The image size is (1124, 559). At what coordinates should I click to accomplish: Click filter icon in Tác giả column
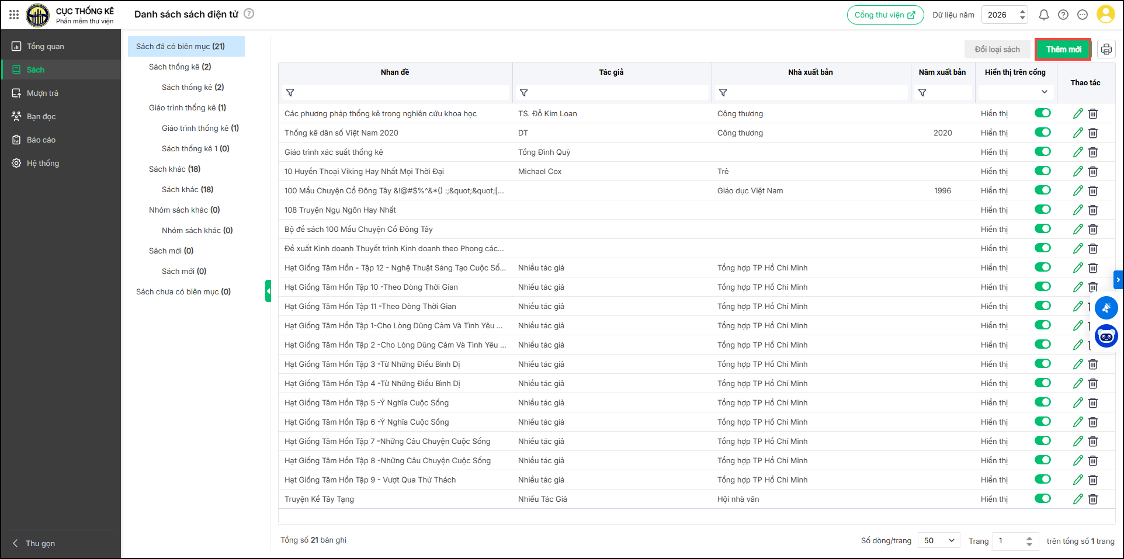pos(524,93)
